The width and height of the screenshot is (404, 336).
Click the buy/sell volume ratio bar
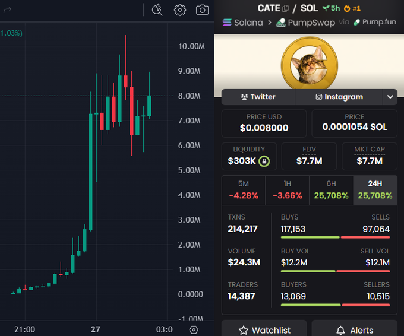pos(335,271)
